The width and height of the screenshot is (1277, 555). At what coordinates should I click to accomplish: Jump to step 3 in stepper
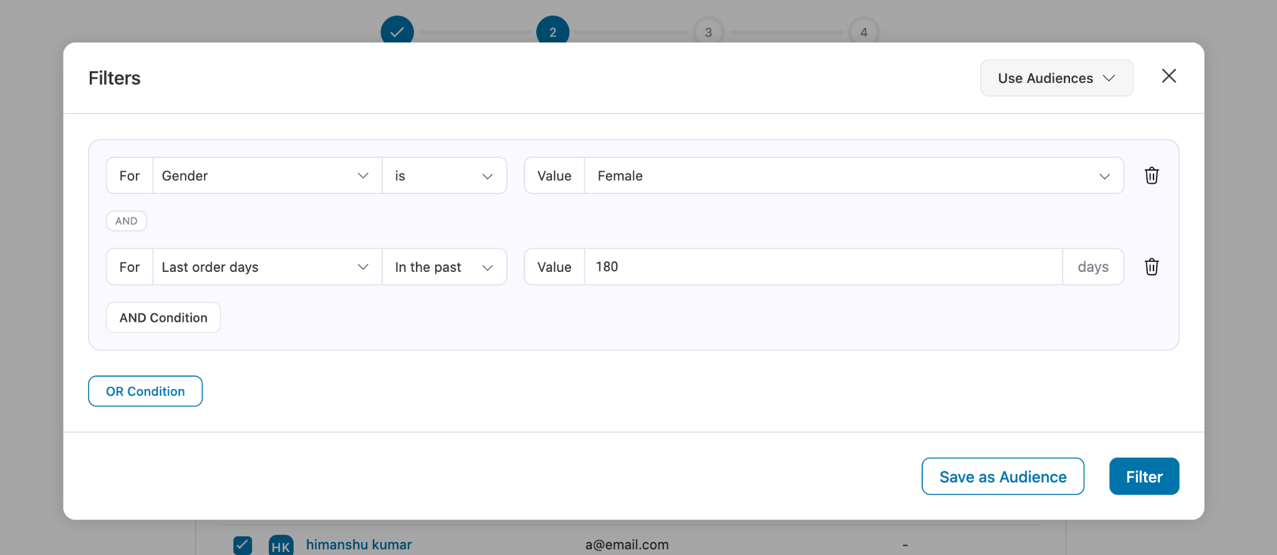(708, 32)
